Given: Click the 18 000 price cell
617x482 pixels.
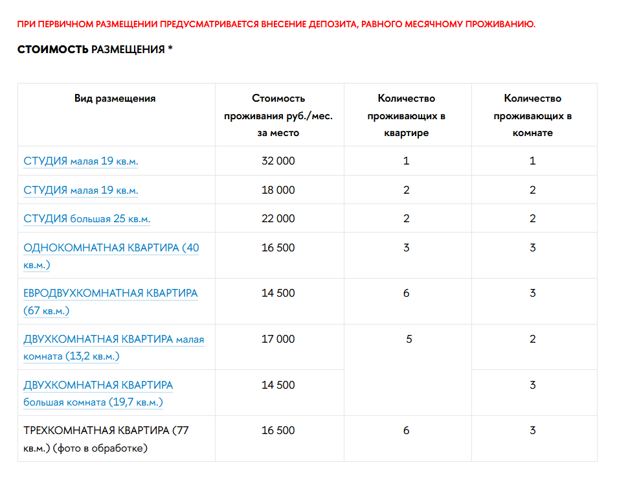Looking at the screenshot, I should pos(278,190).
